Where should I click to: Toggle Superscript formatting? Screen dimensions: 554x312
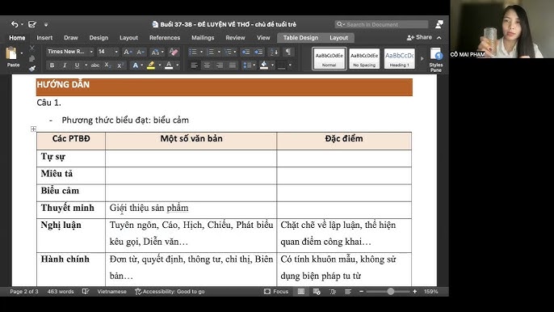[x=120, y=65]
